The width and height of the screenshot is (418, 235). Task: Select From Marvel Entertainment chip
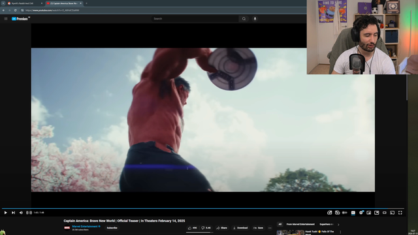point(300,225)
